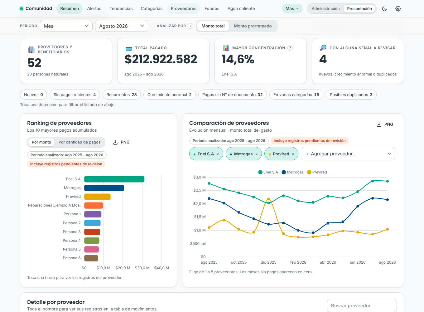This screenshot has height=312, width=424.
Task: Click the Comunidad green dot logo
Action: pyautogui.click(x=22, y=9)
